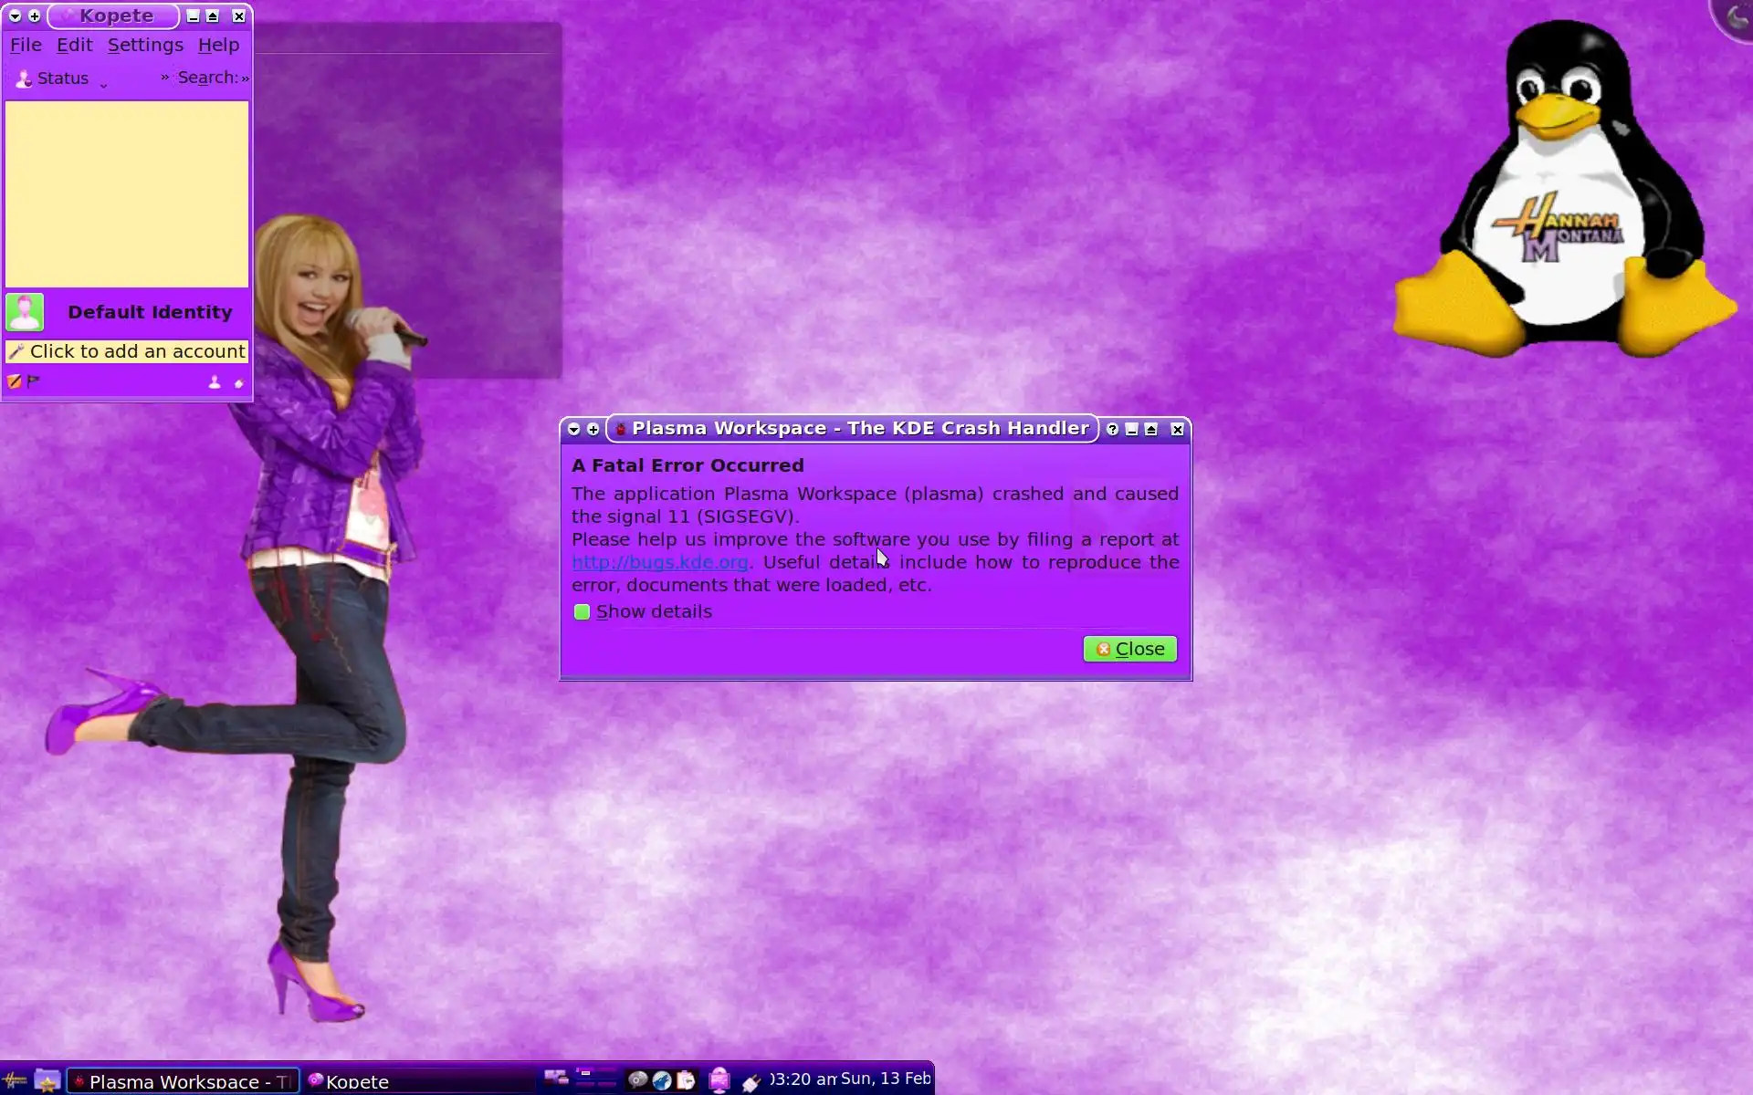Expand the Kopete toolbar overflow chevron near Search
Viewport: 1753px width, 1095px height.
pyautogui.click(x=165, y=78)
